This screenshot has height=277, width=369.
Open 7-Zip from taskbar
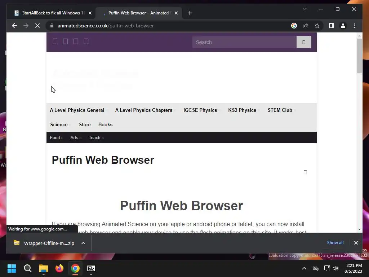click(91, 268)
